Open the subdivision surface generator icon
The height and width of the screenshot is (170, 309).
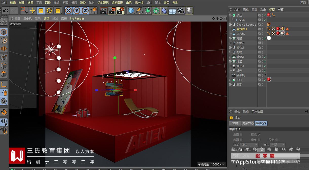(148, 11)
